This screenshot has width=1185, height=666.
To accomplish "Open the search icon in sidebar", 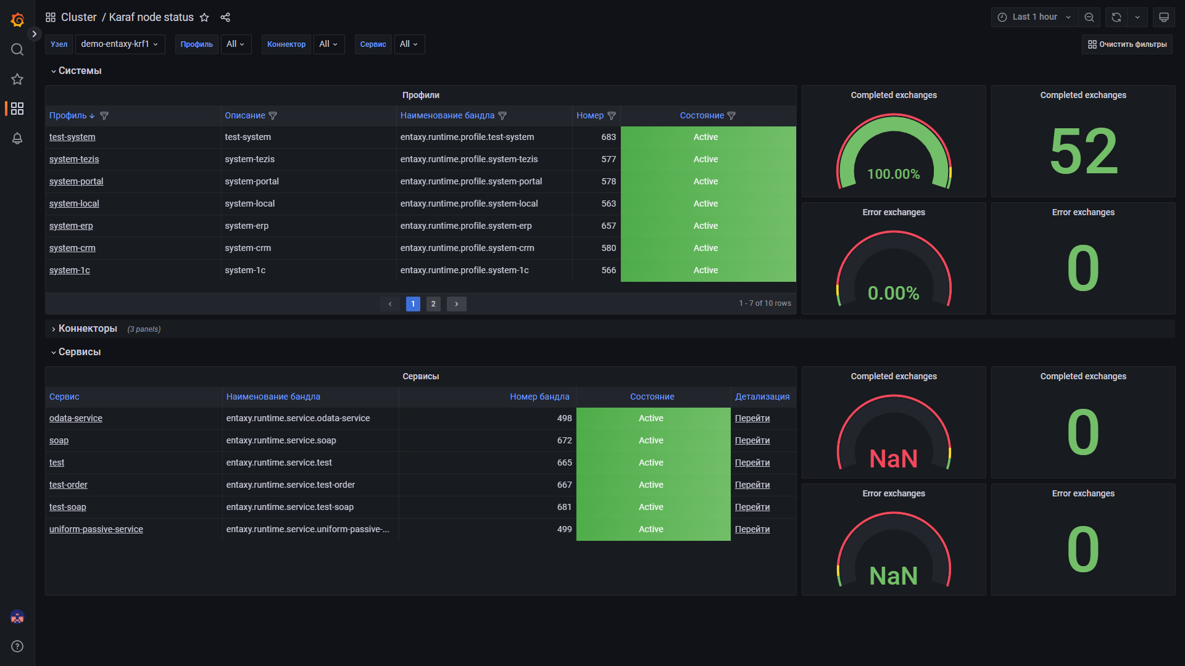I will pos(17,49).
